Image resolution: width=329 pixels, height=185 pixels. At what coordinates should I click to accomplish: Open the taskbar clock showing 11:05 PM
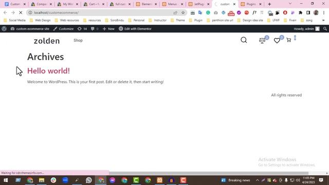[x=308, y=180]
